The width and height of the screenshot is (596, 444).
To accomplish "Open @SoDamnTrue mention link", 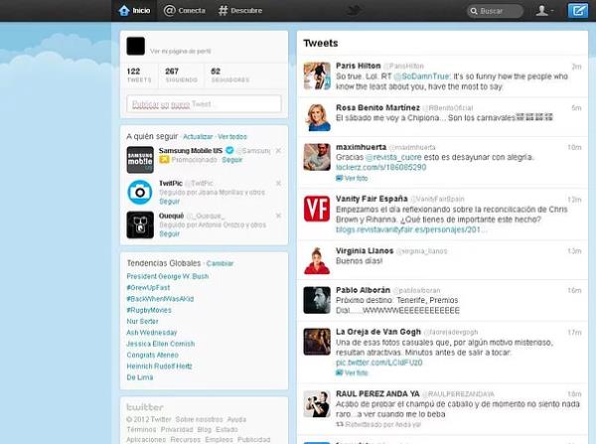I will point(421,76).
